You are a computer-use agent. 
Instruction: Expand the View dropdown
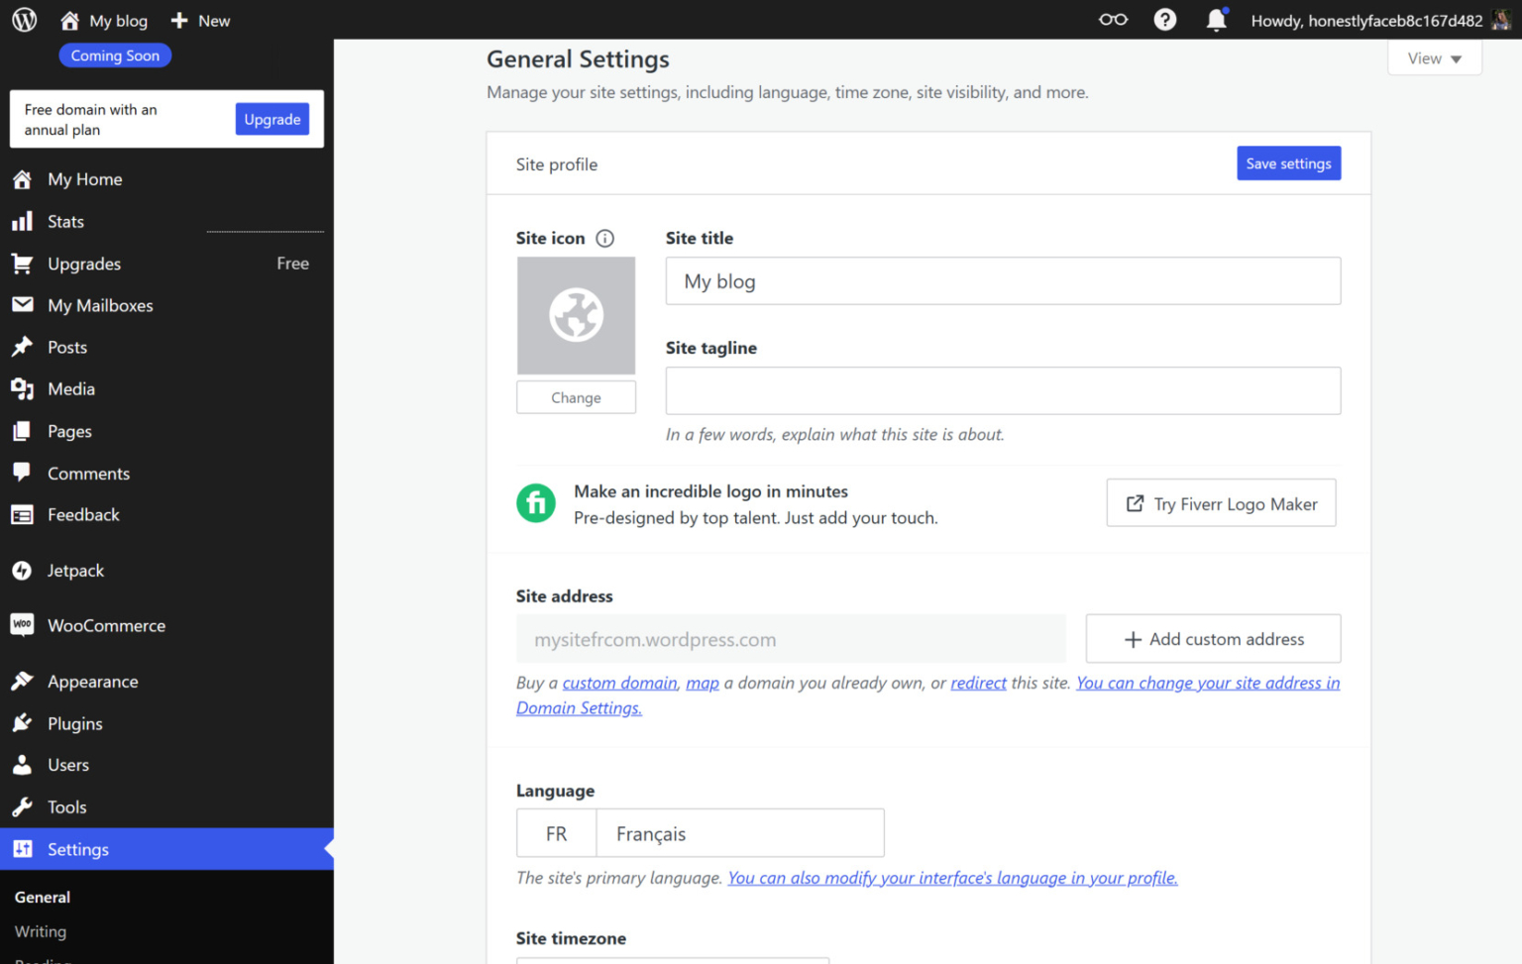pyautogui.click(x=1433, y=57)
